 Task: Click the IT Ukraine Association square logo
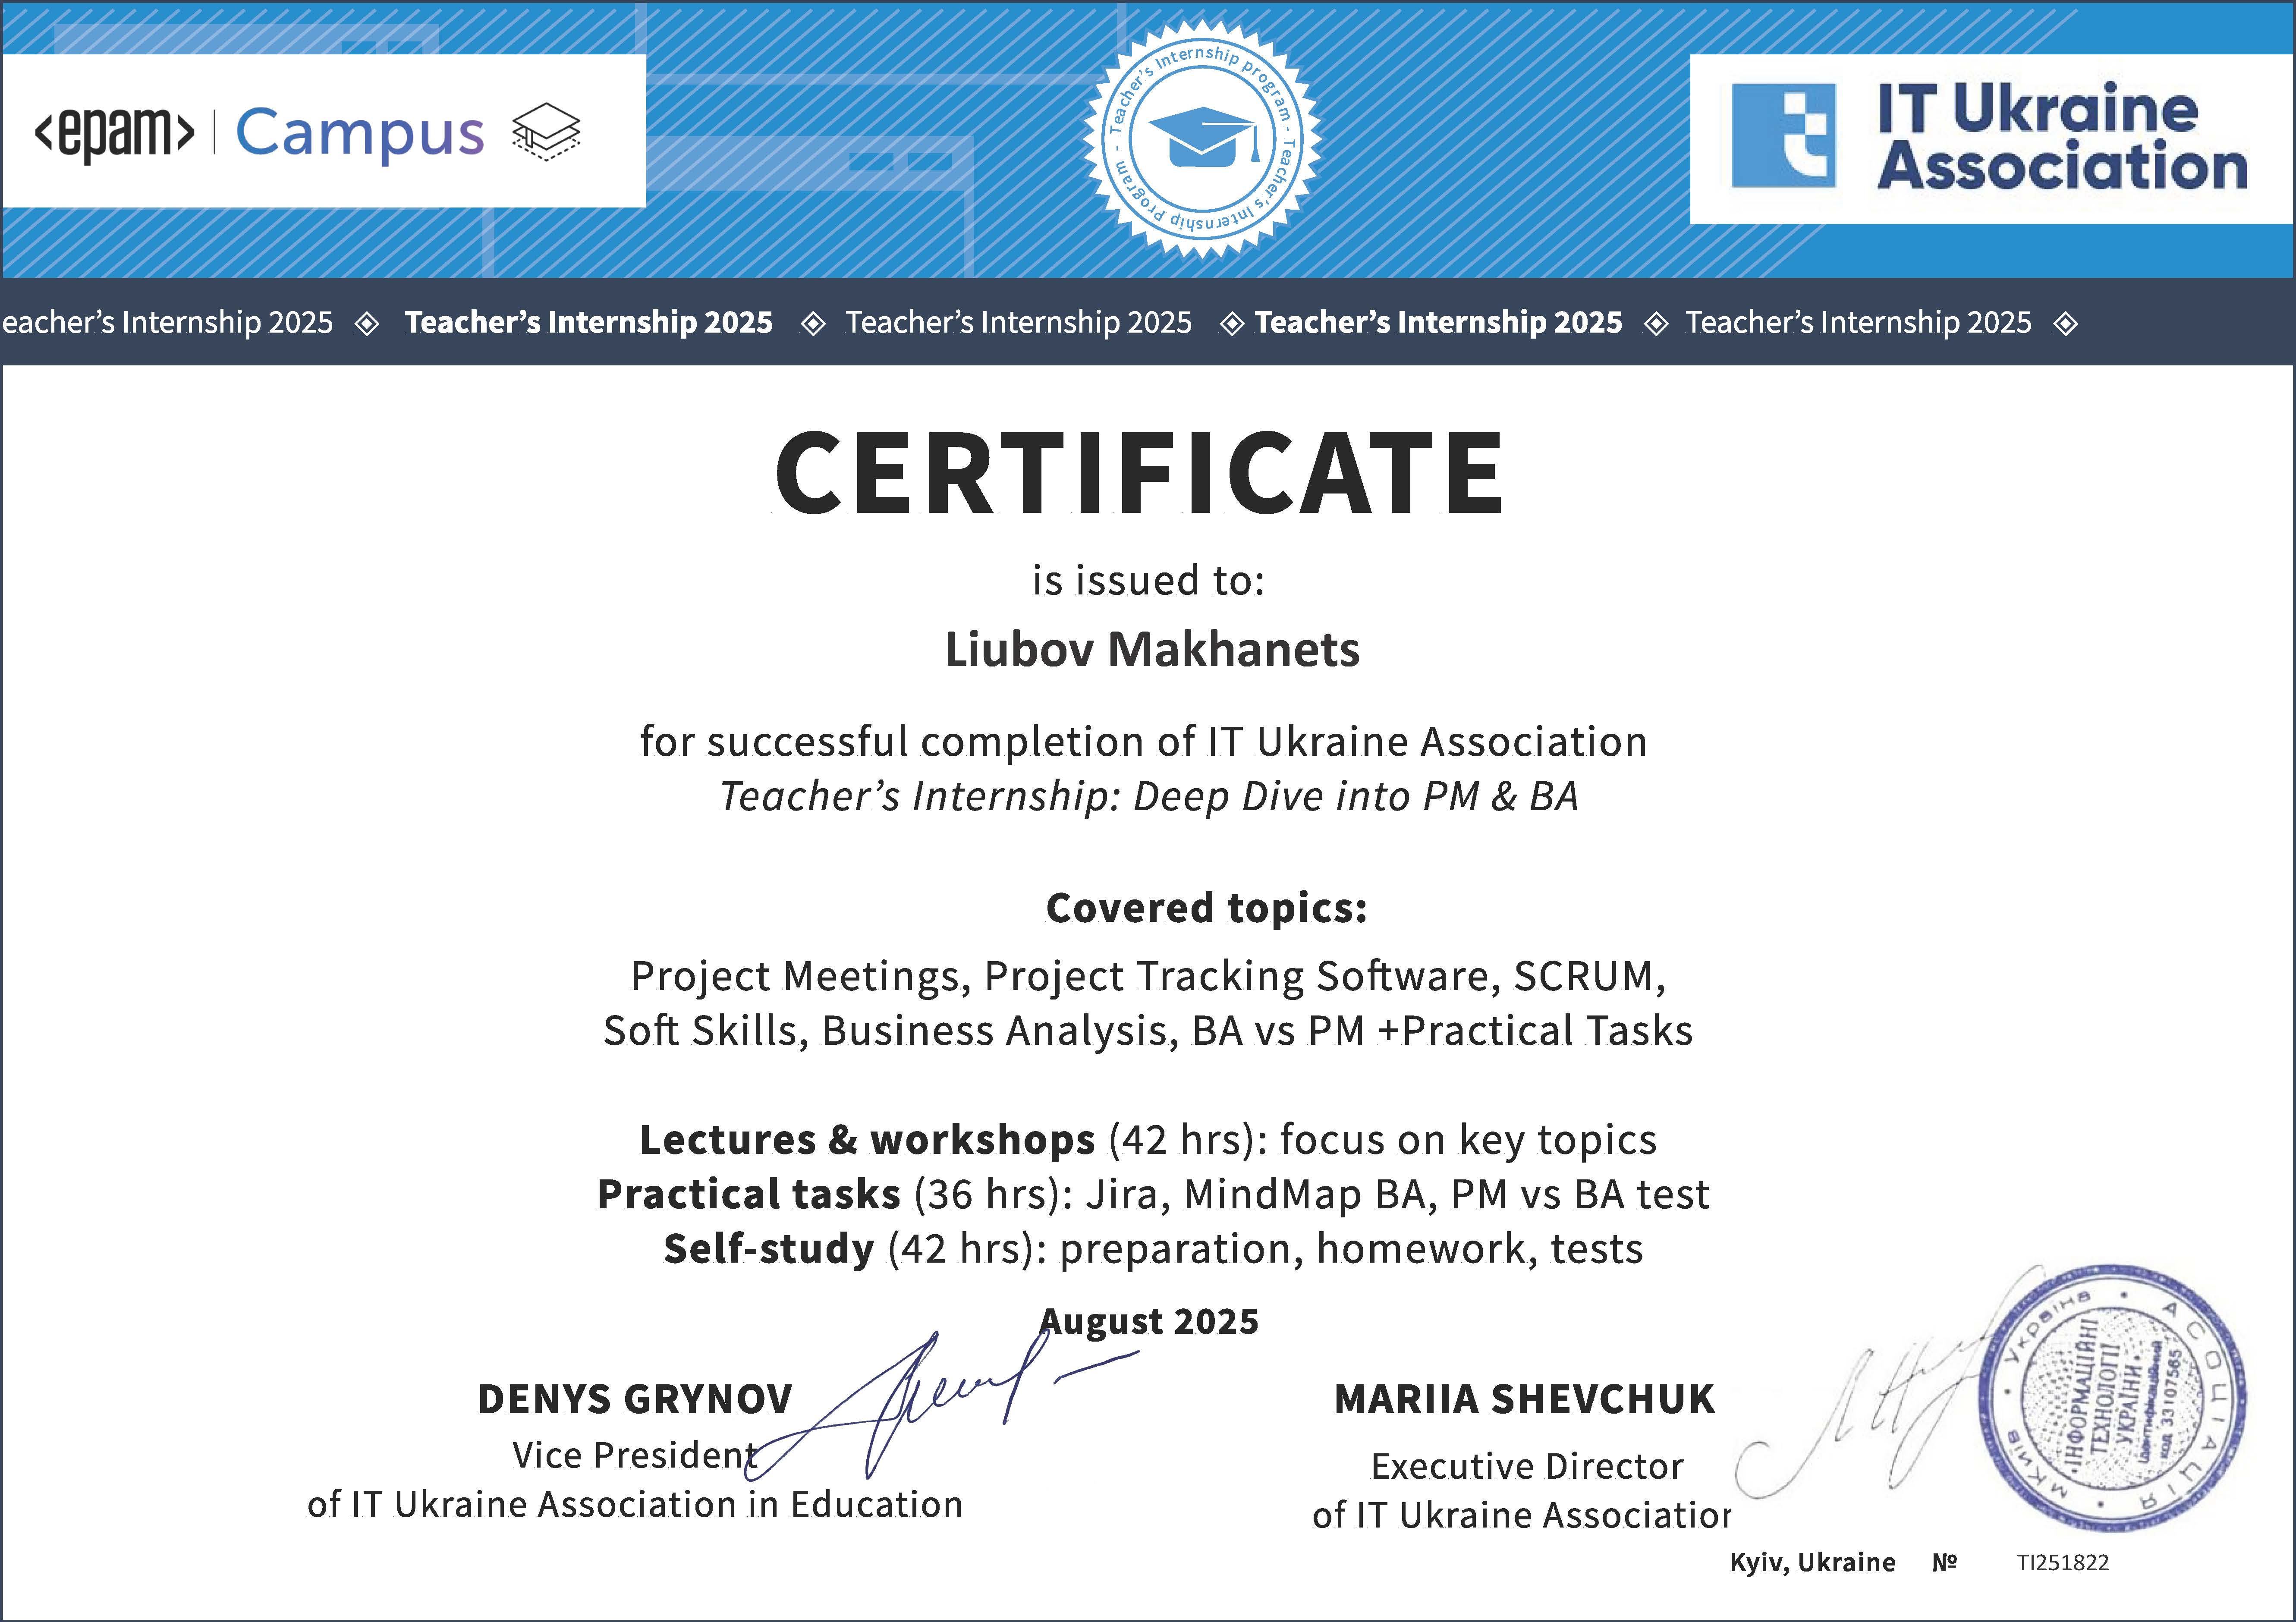tap(1783, 135)
